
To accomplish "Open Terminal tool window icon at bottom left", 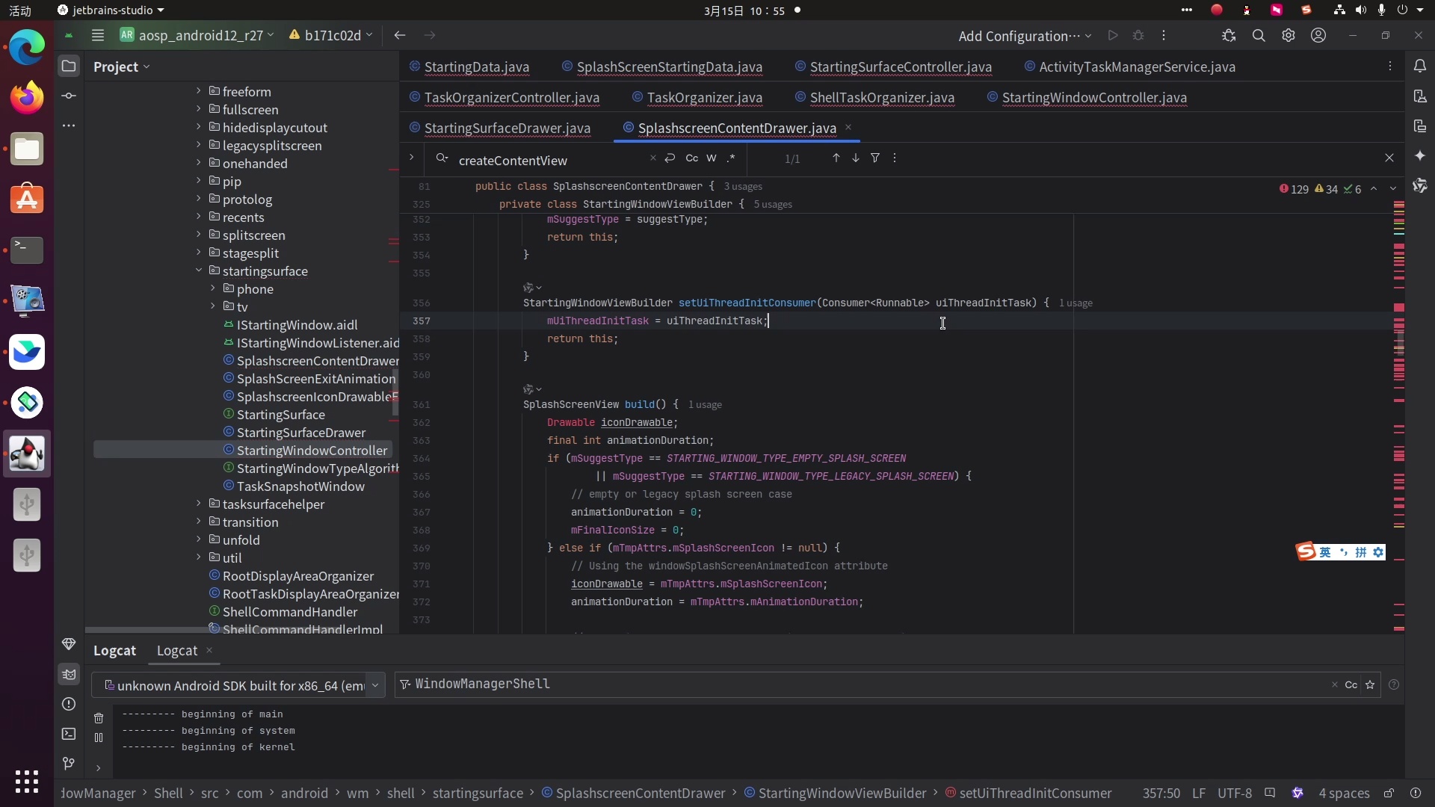I will pyautogui.click(x=69, y=734).
